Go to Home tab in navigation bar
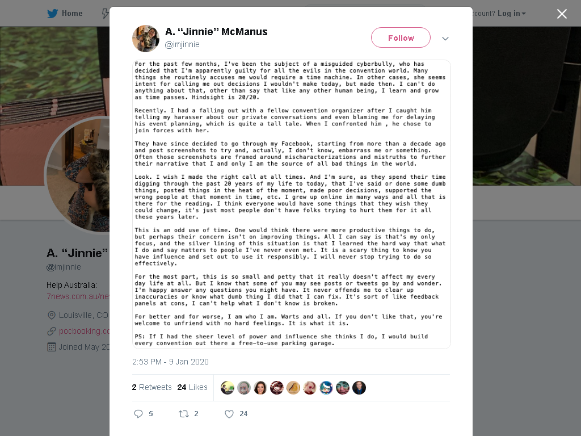The image size is (581, 436). (65, 14)
